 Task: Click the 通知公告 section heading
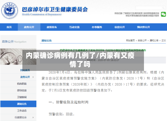coord(46,40)
